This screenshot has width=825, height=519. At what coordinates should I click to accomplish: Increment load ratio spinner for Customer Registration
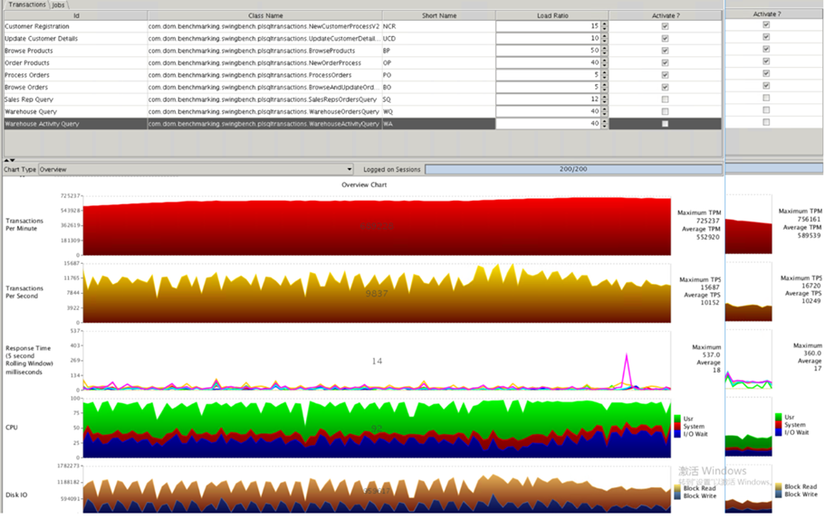604,24
